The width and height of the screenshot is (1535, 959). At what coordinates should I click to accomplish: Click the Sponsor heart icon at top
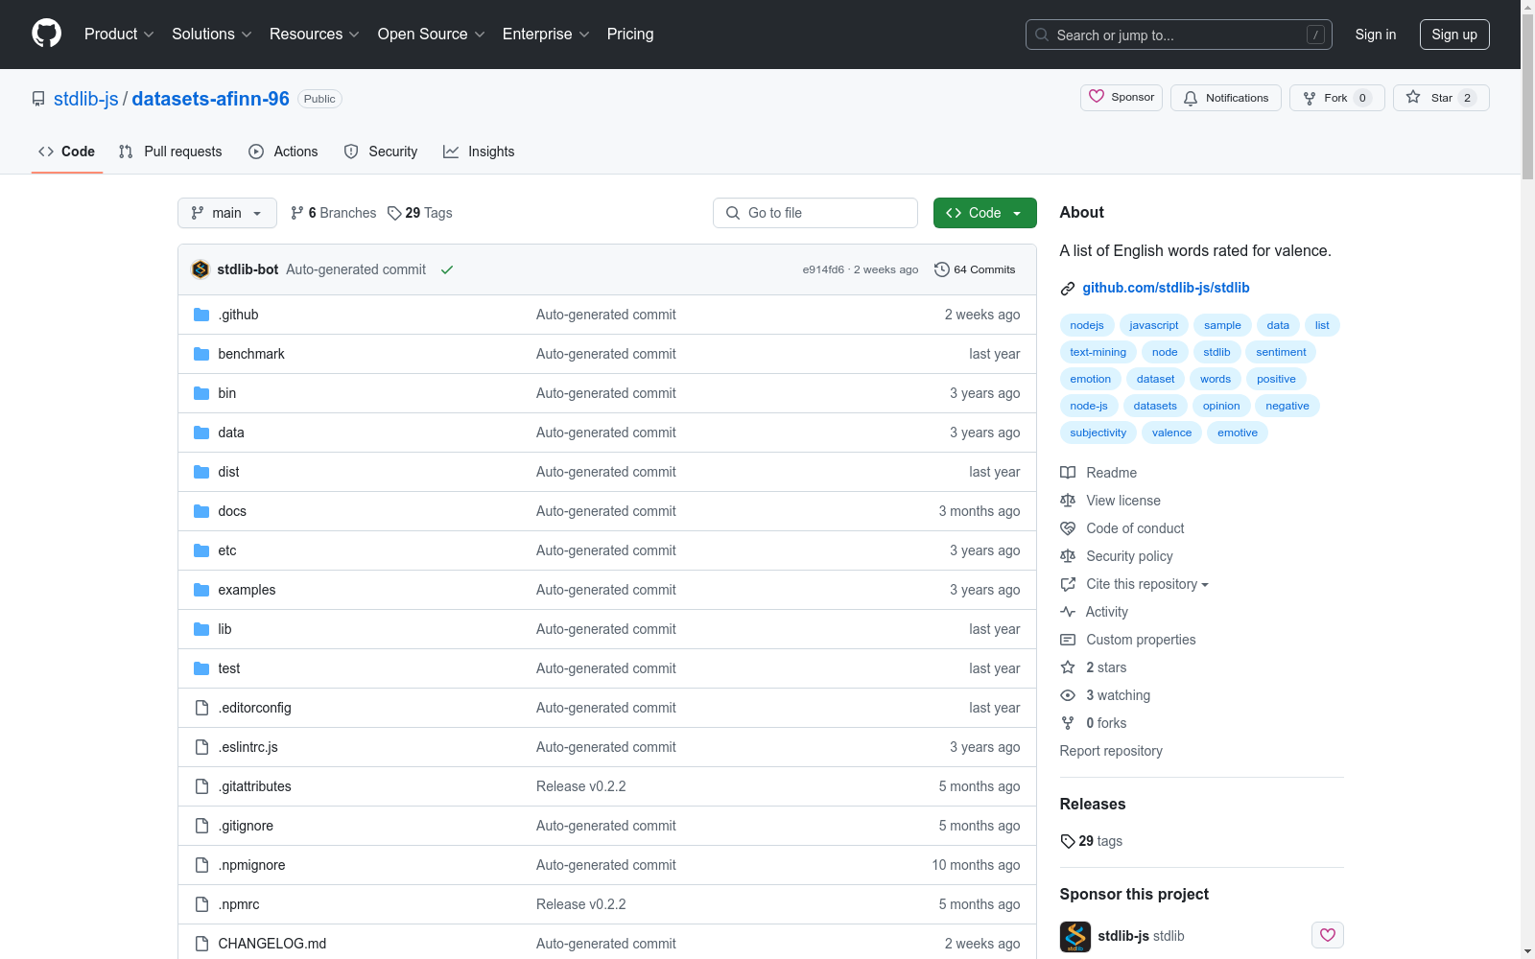[1097, 97]
